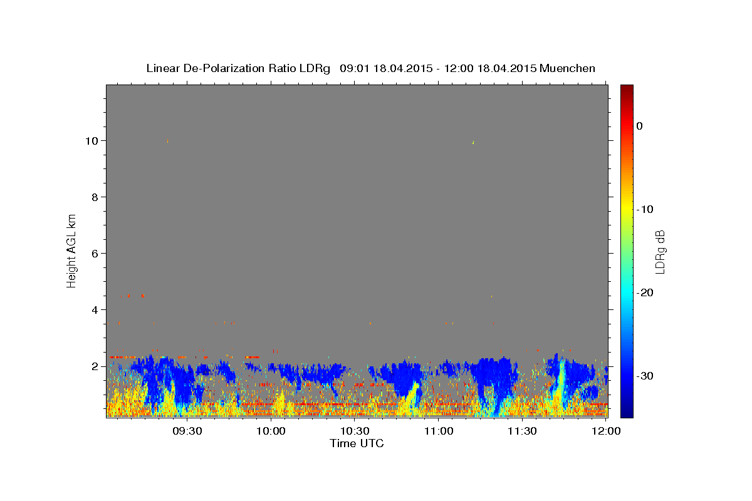This screenshot has width=752, height=501.
Task: Click the 'Time UTC' axis label
Action: click(357, 443)
